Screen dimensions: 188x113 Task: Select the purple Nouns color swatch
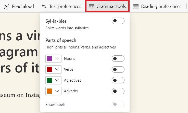tap(49, 59)
